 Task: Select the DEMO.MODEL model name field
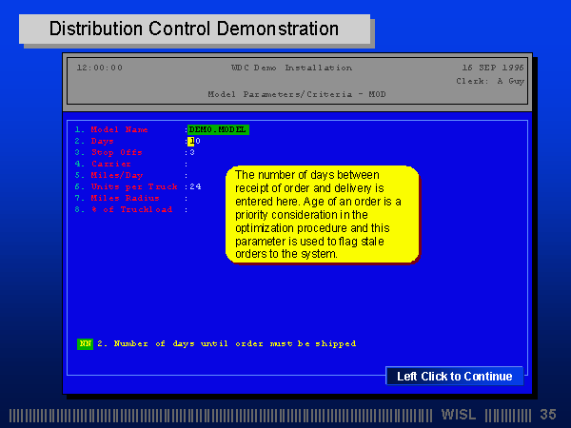218,129
